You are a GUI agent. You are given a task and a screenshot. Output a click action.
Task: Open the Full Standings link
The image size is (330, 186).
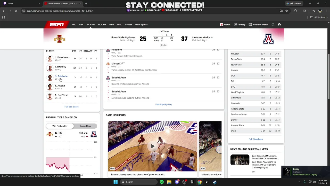click(256, 139)
